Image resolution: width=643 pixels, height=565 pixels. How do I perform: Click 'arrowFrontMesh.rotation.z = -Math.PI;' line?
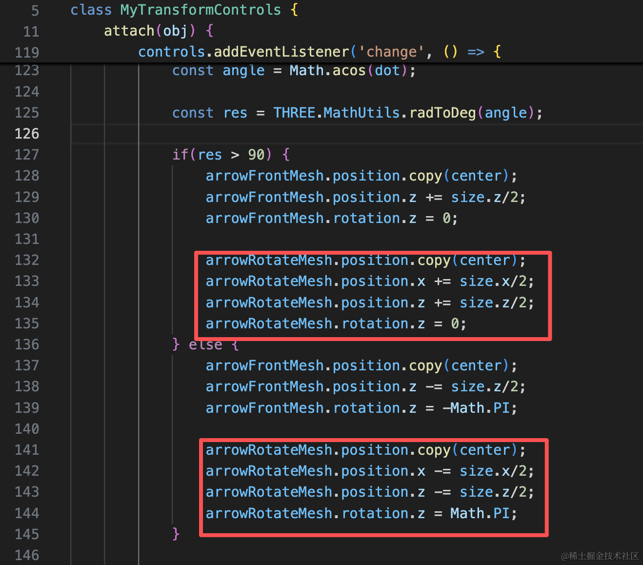(x=362, y=408)
